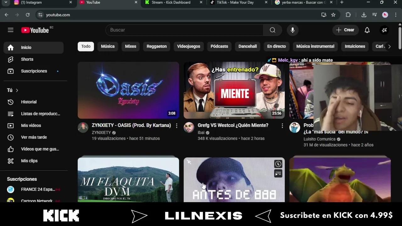
Task: Go back in browser history
Action: [7, 15]
